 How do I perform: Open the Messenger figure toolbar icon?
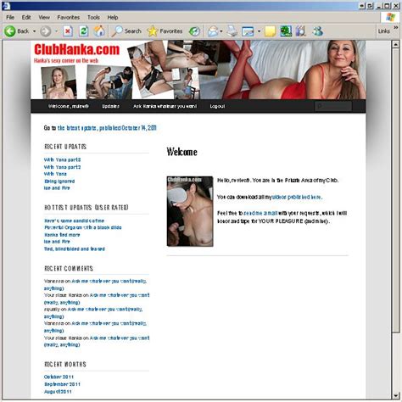[317, 31]
